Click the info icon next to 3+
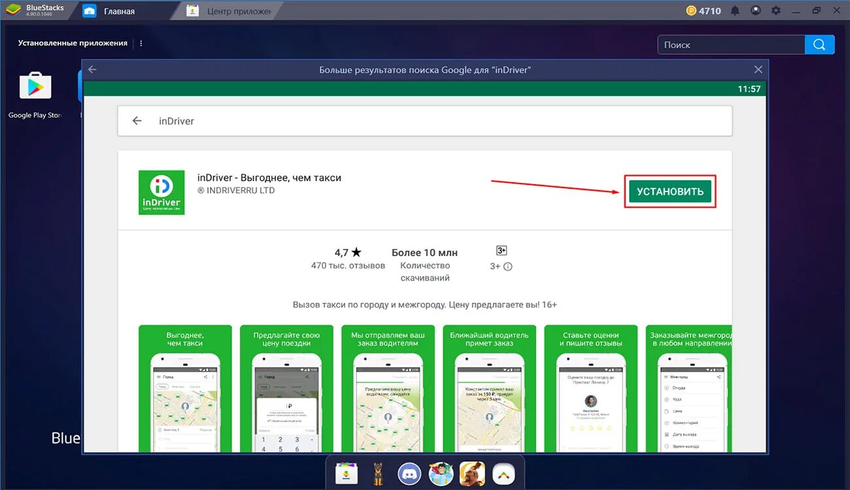Screen dimensions: 850x490 (508, 267)
